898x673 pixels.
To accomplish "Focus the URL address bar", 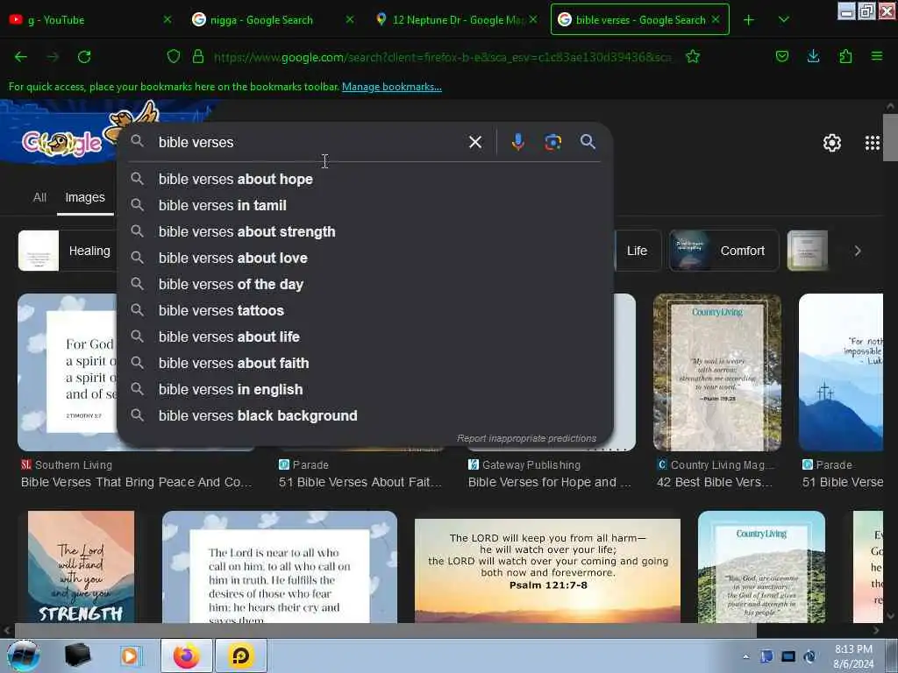I will pos(441,57).
